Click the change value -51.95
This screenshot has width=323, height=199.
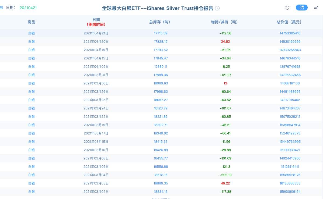pos(225,50)
